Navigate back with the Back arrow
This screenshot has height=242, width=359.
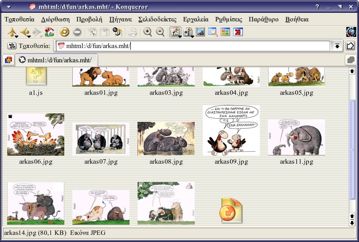point(24,32)
